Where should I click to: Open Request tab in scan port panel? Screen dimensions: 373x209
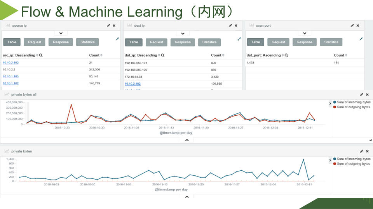[x=278, y=42]
